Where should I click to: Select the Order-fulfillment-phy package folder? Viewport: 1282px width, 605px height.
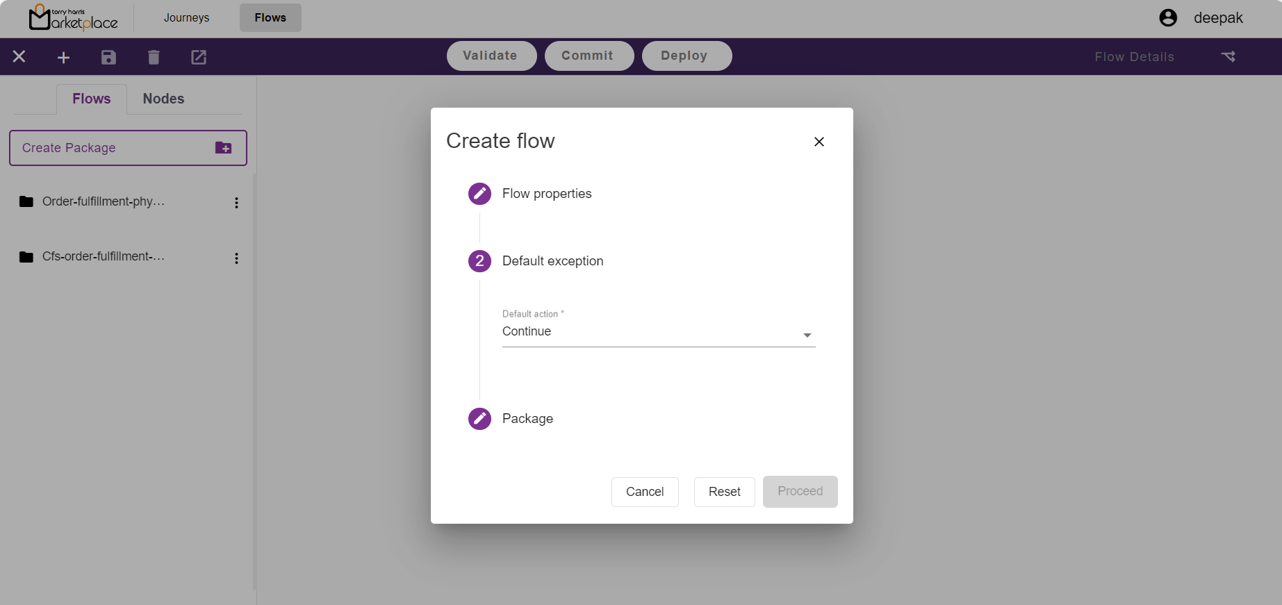103,202
